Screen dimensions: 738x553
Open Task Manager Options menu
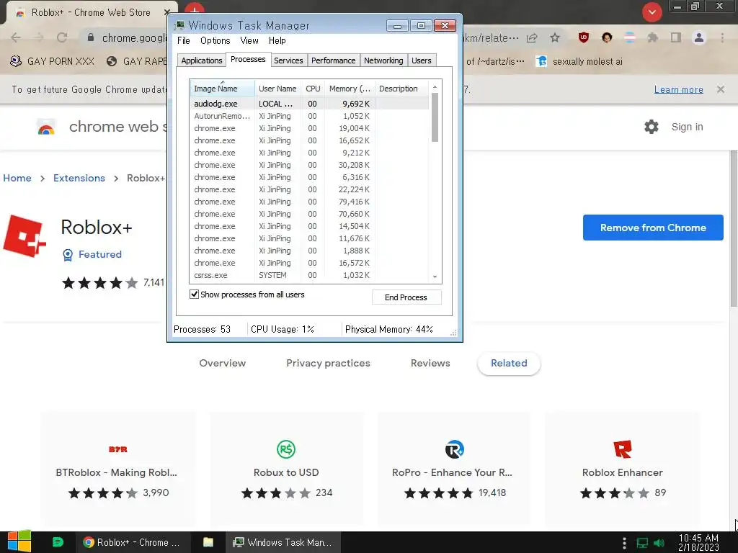point(215,40)
